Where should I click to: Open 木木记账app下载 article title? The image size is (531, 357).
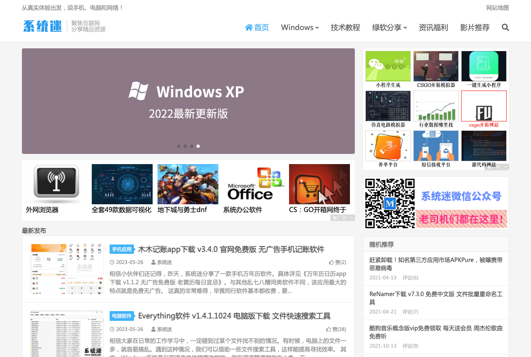click(x=231, y=249)
